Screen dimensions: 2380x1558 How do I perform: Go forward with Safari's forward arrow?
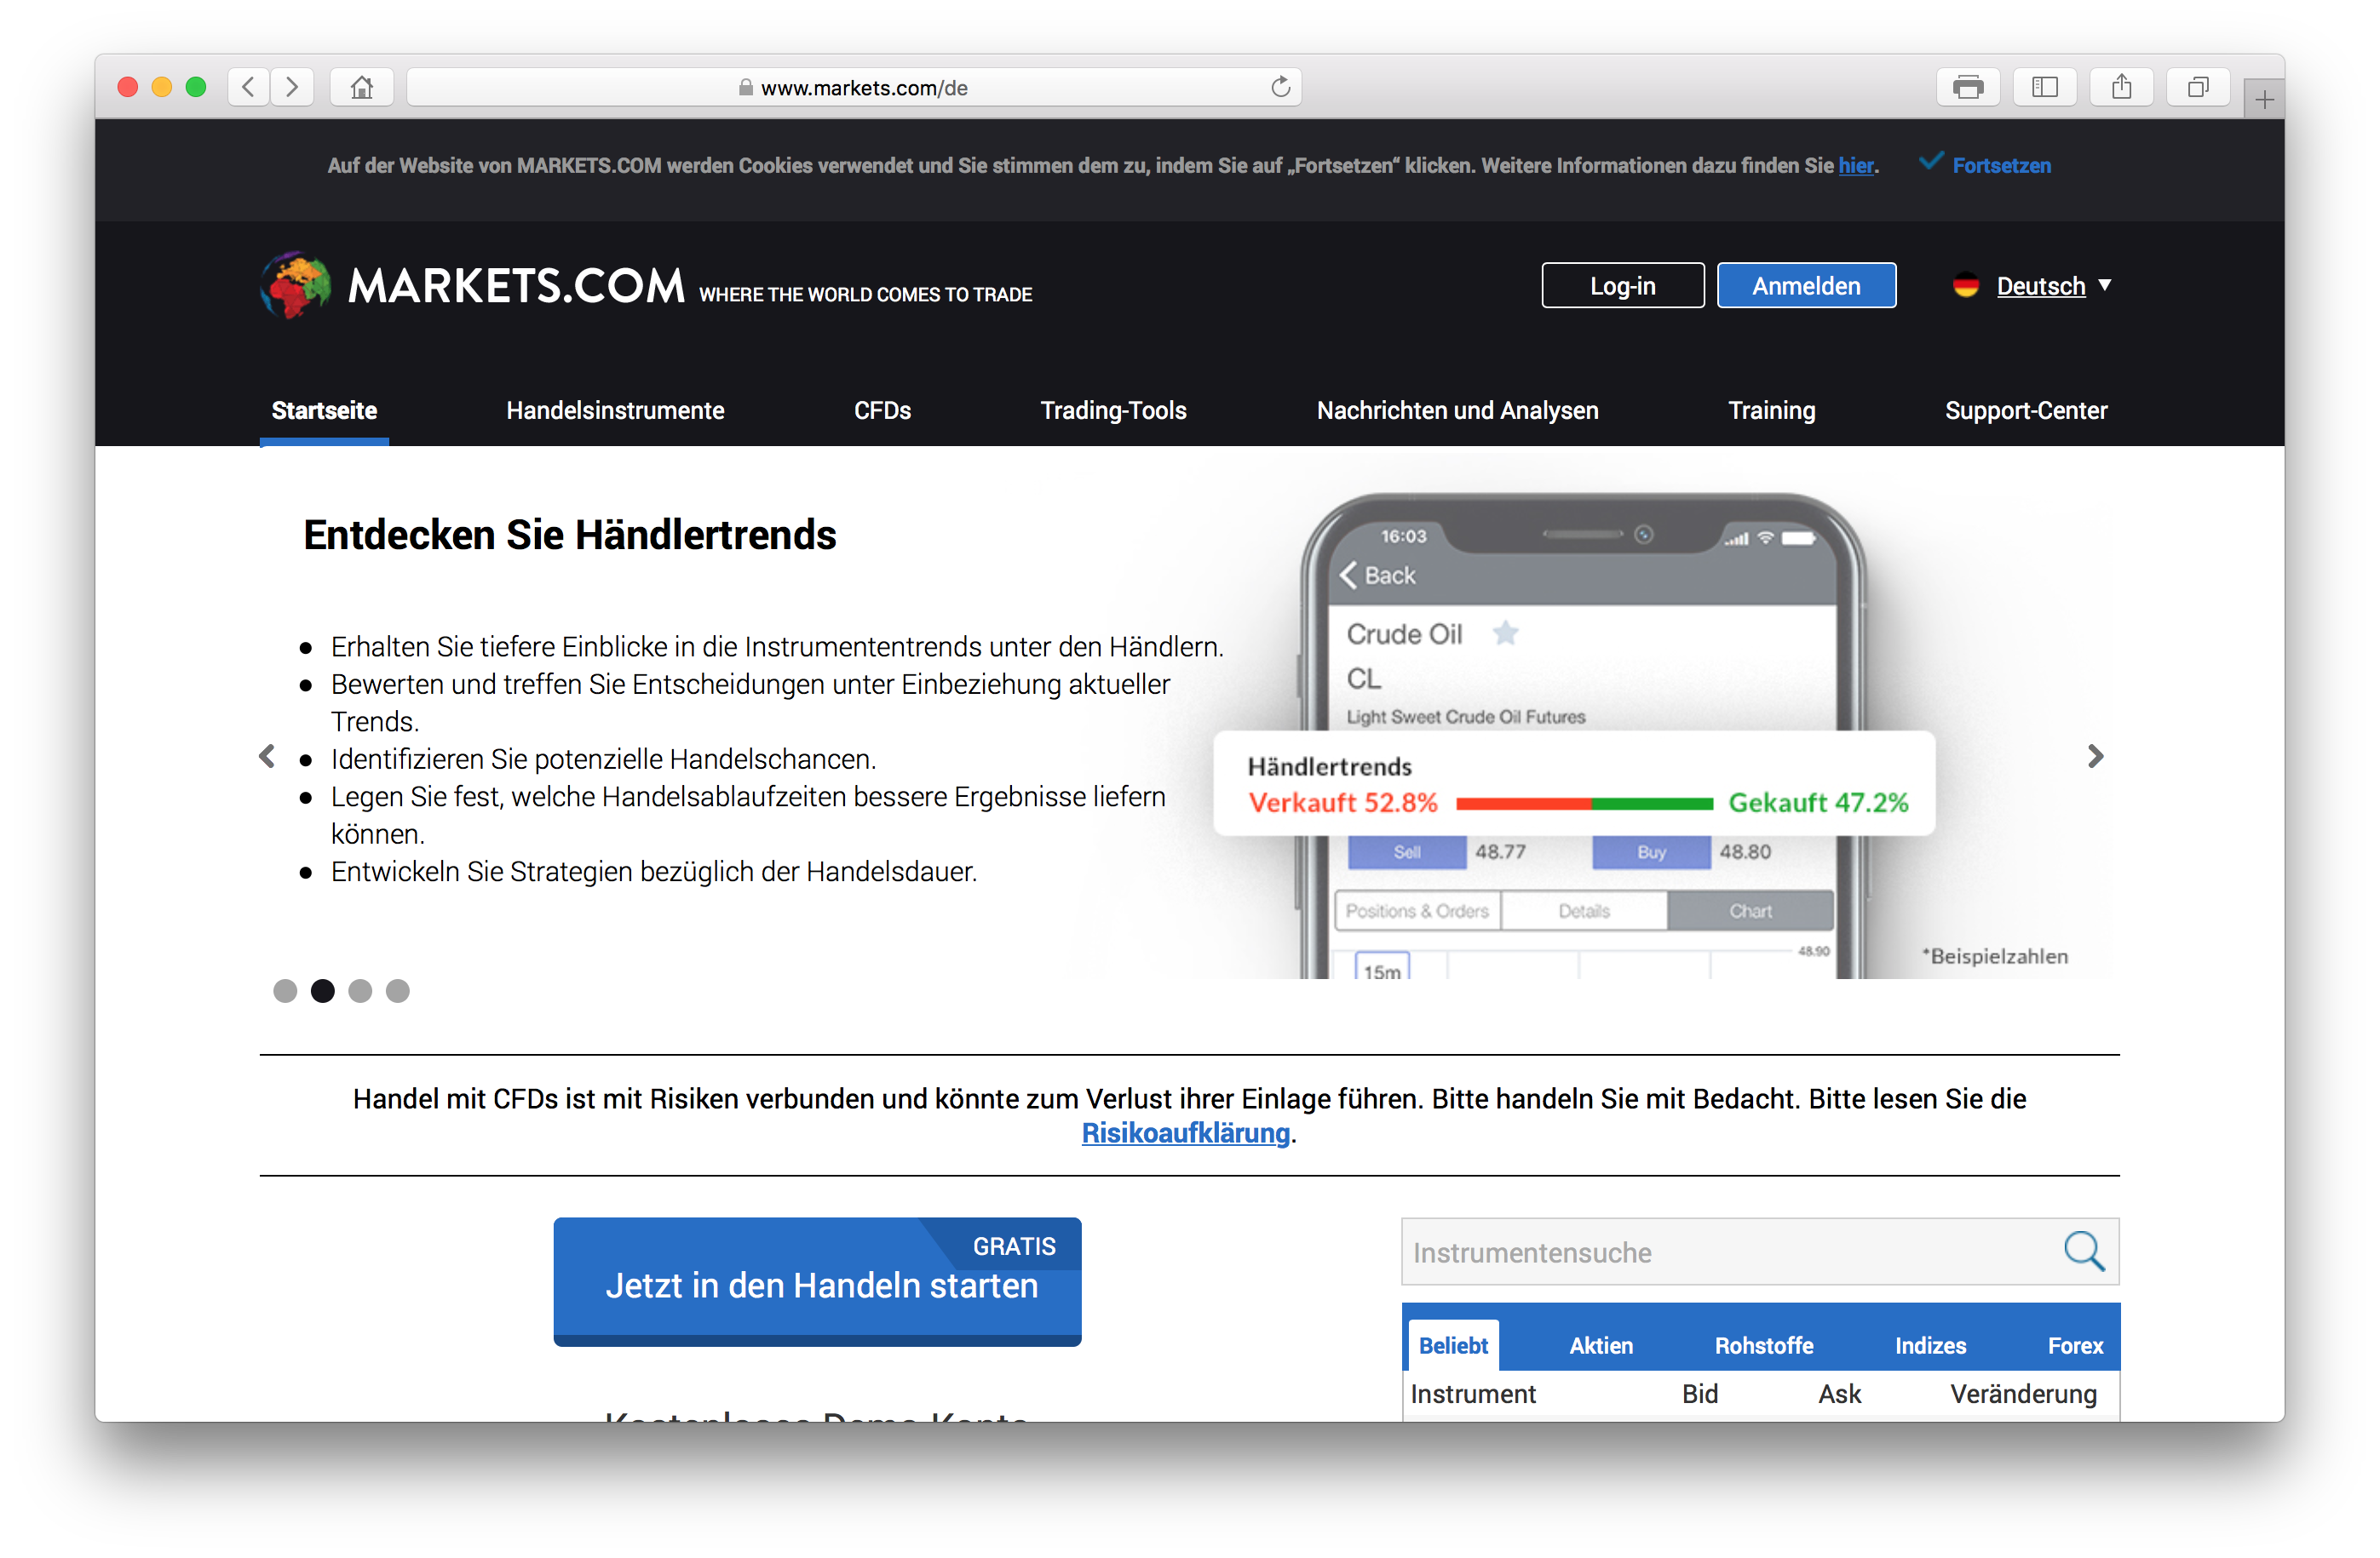[x=292, y=87]
